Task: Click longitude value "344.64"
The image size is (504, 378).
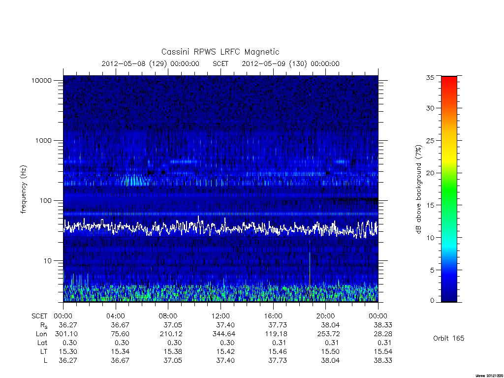Action: click(224, 334)
